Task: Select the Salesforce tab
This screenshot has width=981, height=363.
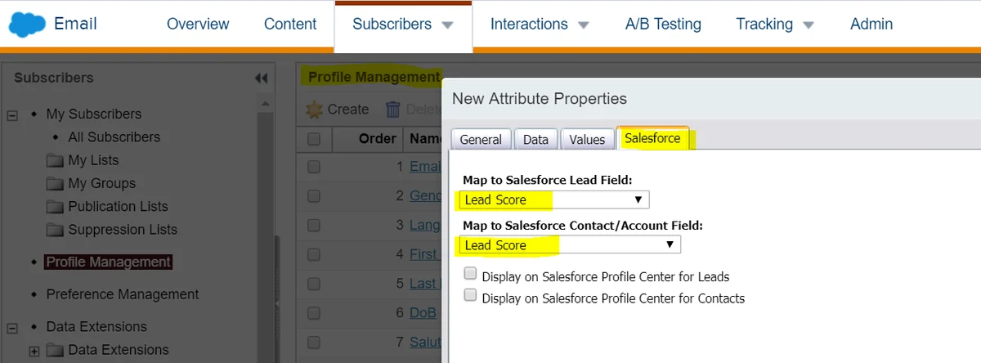Action: [652, 138]
